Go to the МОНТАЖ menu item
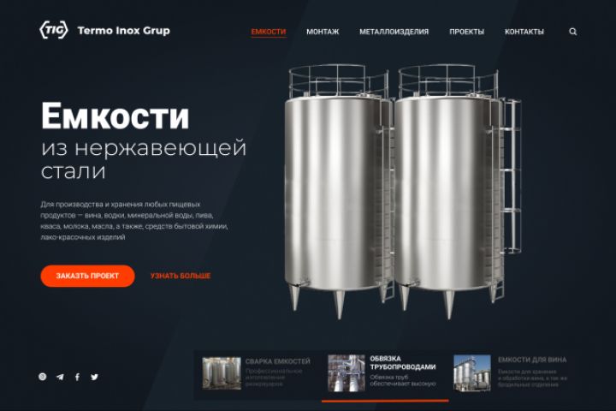Screen dimensions: 616x411 click(323, 32)
